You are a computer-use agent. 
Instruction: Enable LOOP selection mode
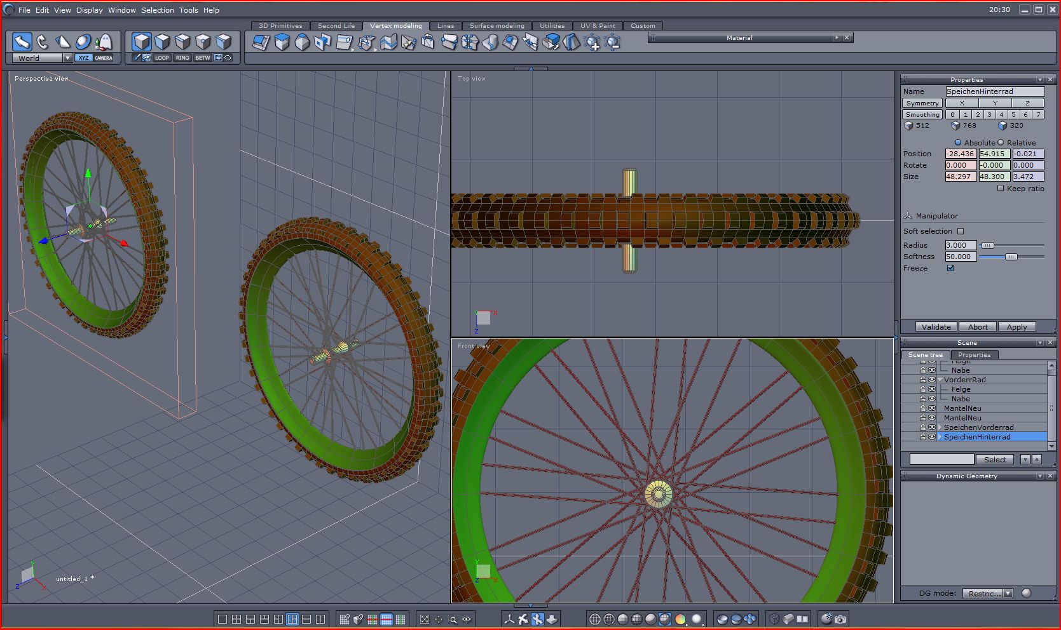tap(162, 58)
